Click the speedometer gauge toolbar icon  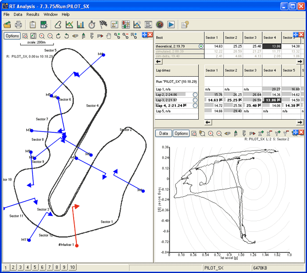[159, 25]
